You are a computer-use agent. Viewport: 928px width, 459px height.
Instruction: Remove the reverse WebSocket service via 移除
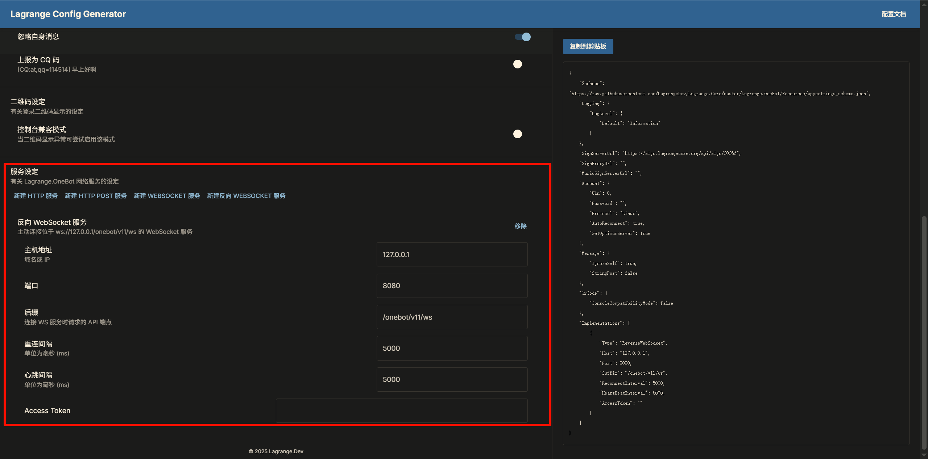(521, 226)
